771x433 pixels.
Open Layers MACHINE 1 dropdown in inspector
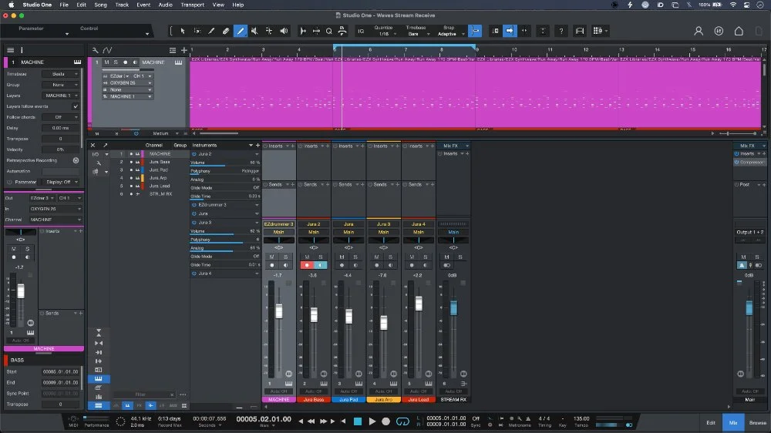coord(60,96)
